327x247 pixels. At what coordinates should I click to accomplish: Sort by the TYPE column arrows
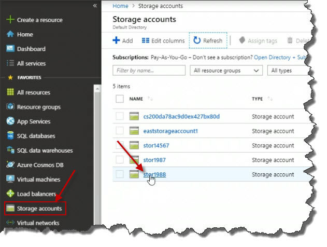click(271, 99)
